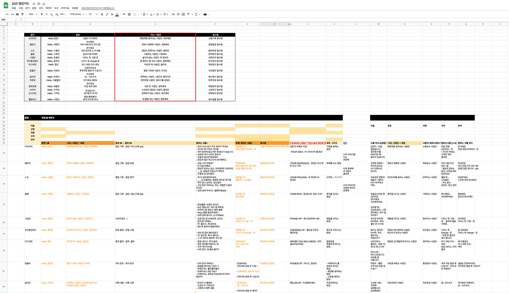Open the Google Sheets home icon
509x293 pixels.
coord(7,5)
